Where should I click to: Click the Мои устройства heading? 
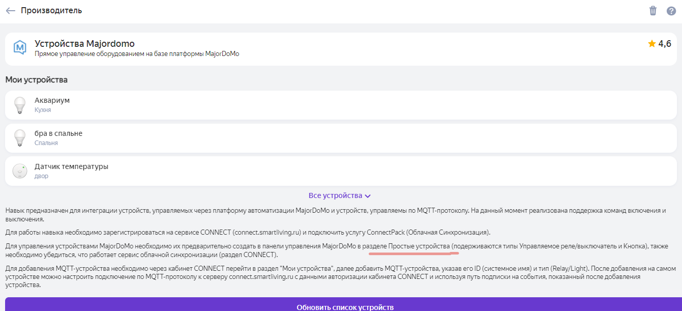click(36, 80)
